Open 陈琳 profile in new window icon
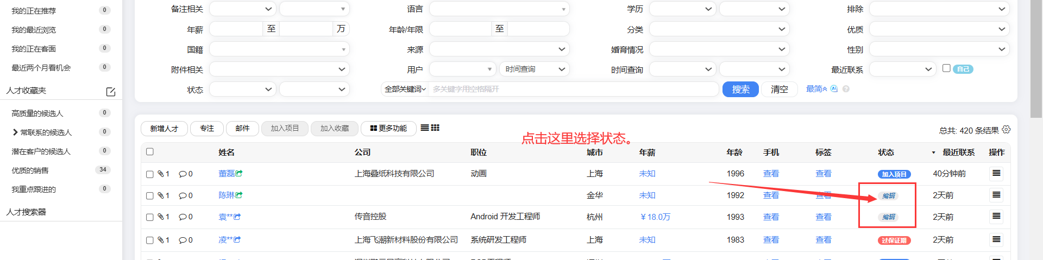The height and width of the screenshot is (260, 1043). (x=239, y=195)
